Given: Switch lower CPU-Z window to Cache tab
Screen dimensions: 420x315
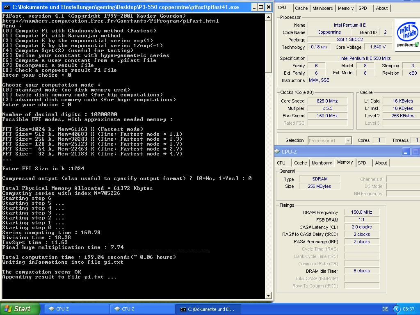Looking at the screenshot, I should click(300, 163).
